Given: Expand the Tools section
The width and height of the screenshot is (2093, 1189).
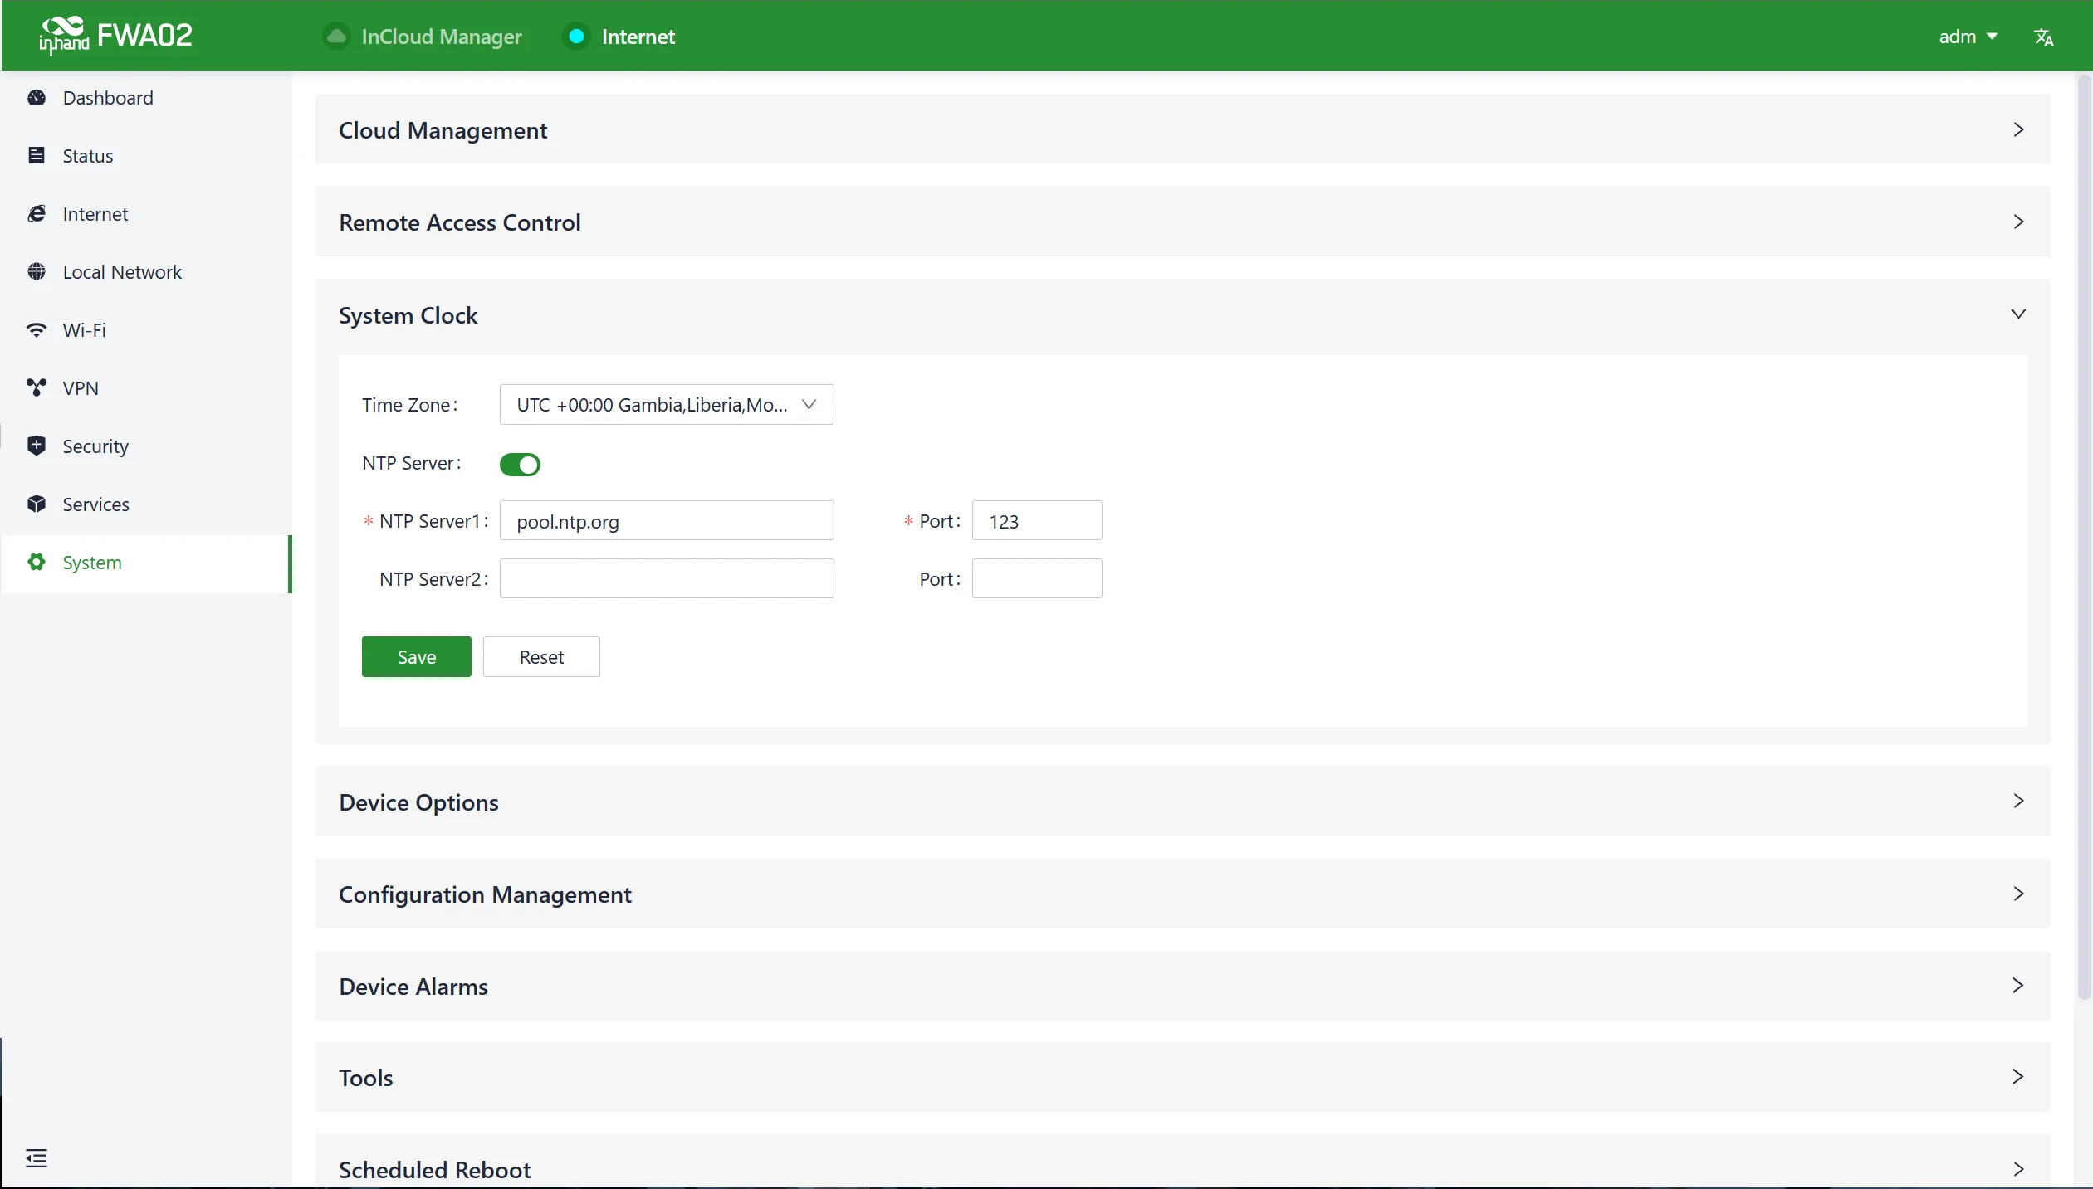Looking at the screenshot, I should point(1182,1077).
